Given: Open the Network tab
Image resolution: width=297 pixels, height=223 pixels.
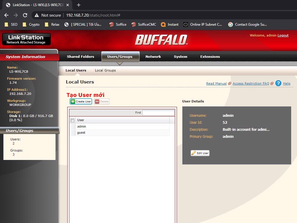Looking at the screenshot, I should click(x=153, y=57).
